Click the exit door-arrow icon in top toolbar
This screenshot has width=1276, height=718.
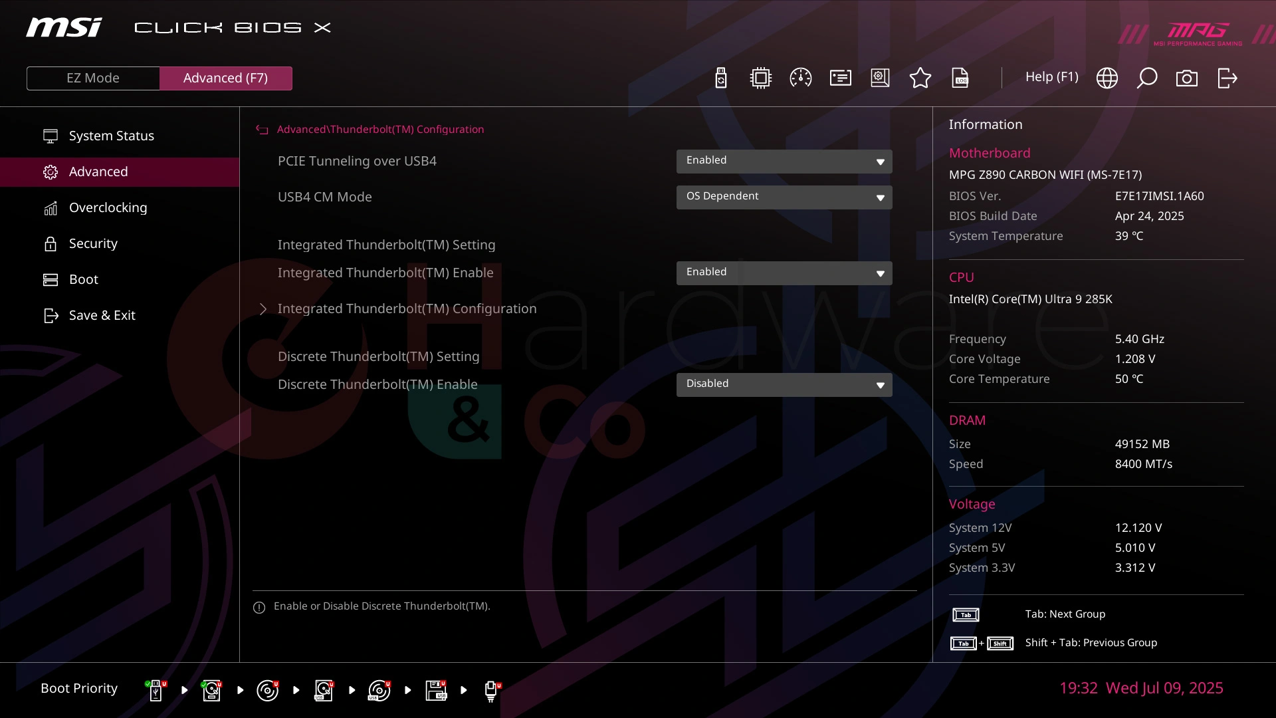coord(1227,78)
